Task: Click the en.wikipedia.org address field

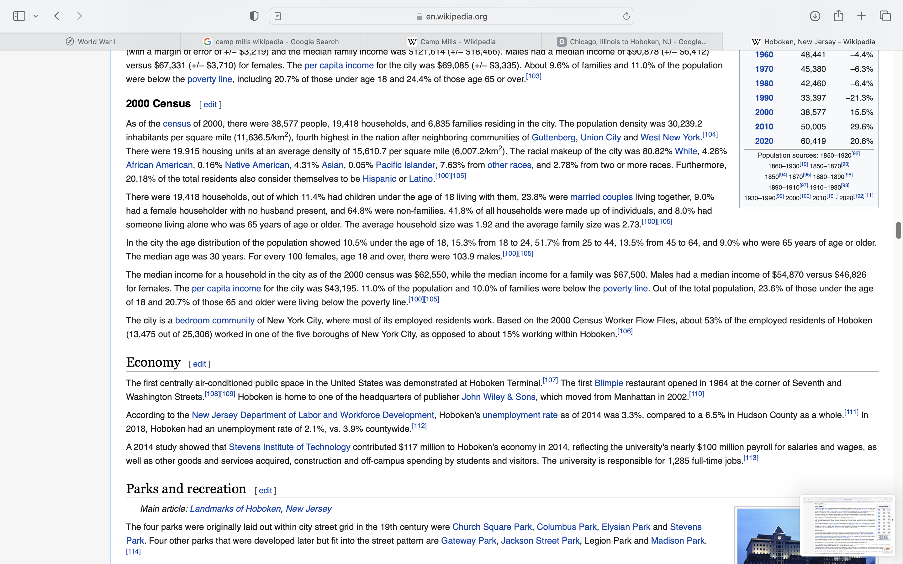Action: pyautogui.click(x=456, y=16)
